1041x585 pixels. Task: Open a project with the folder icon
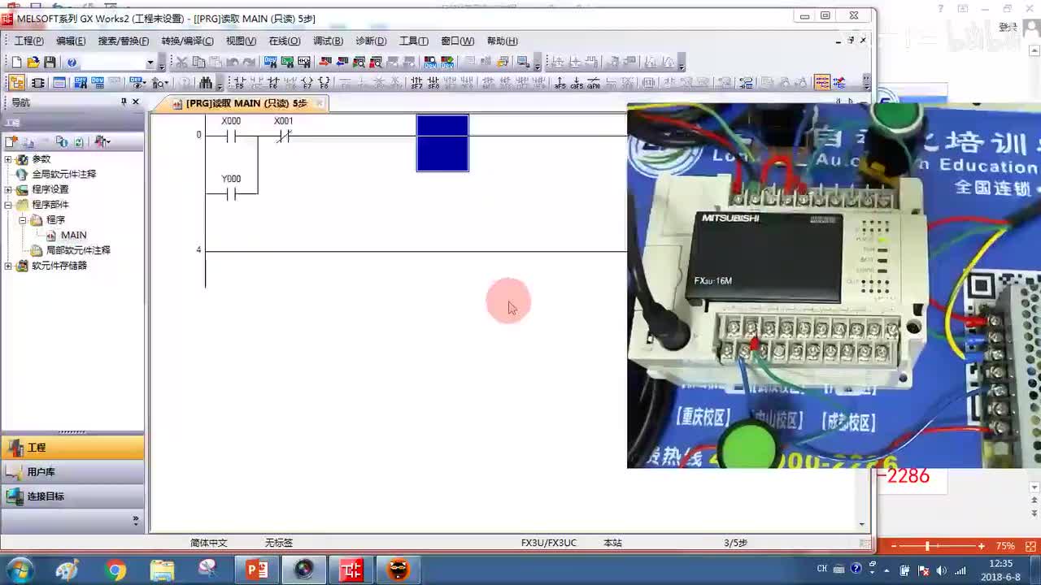pyautogui.click(x=33, y=63)
